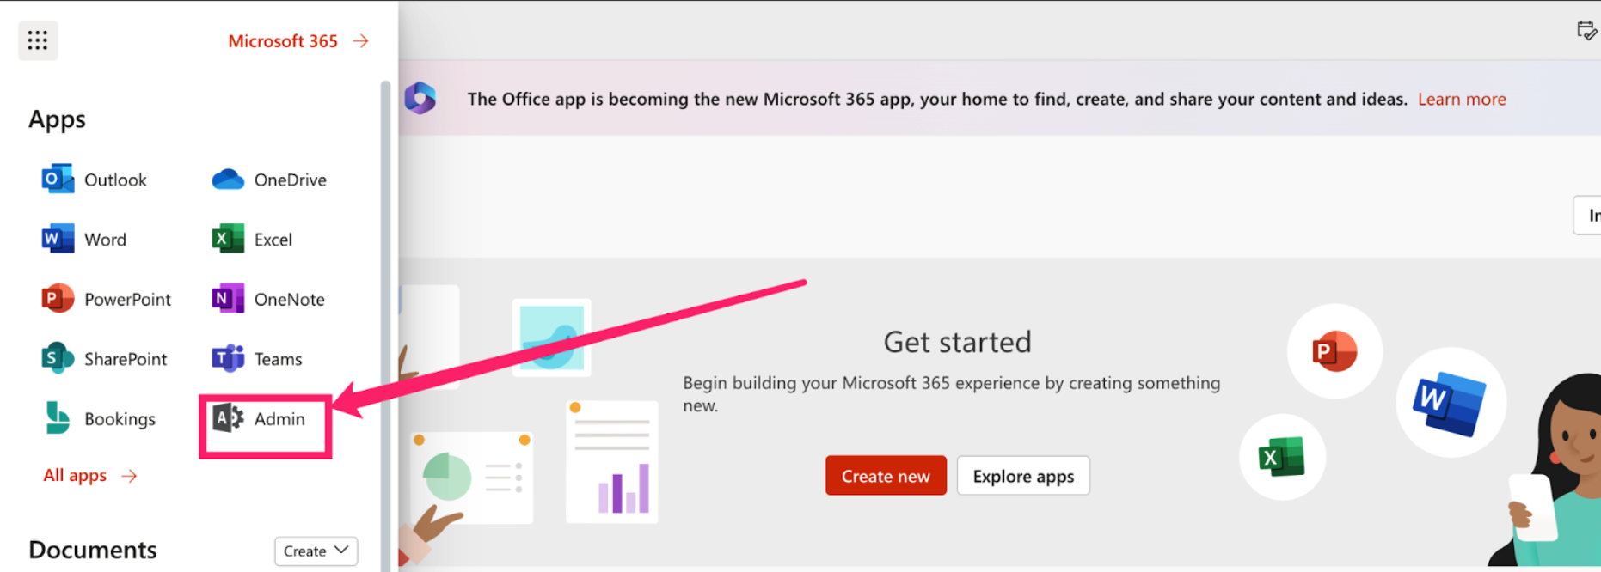Click the Word circle icon in Get started

click(1451, 402)
